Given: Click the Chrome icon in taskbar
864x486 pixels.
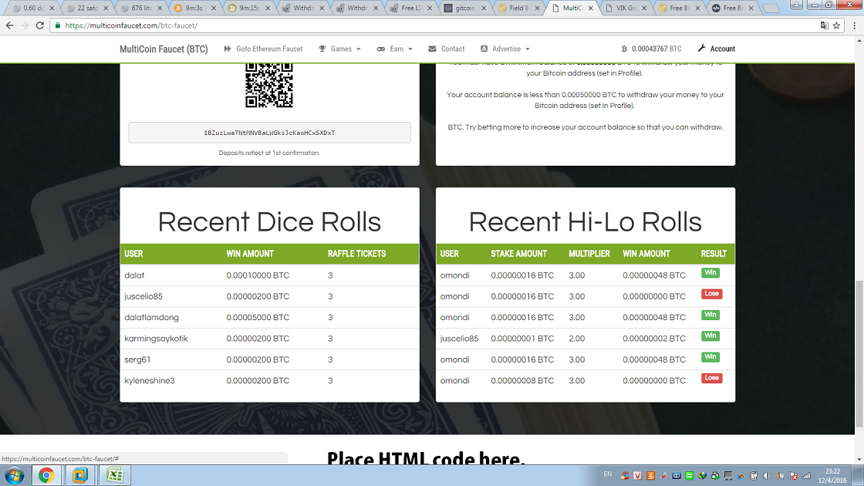Looking at the screenshot, I should point(46,475).
